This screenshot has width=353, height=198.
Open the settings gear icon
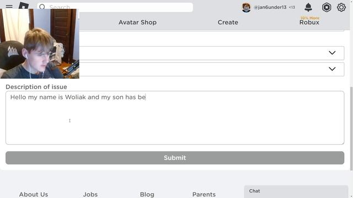[341, 7]
